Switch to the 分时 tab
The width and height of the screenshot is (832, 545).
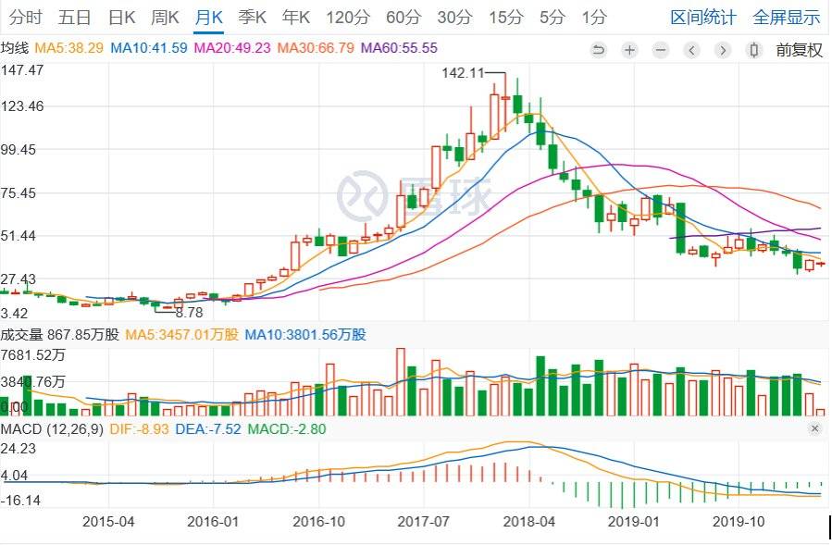click(25, 17)
